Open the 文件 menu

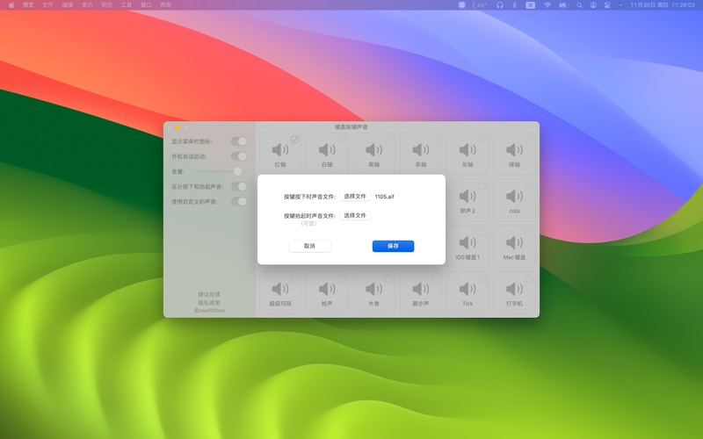coord(48,5)
